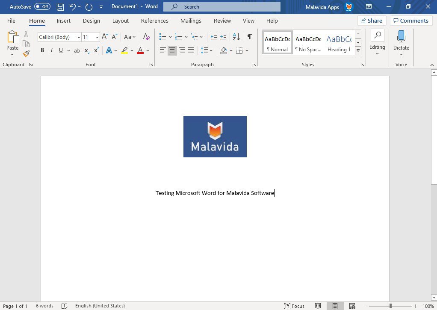Toggle Italic formatting
Viewport: 437px width, 310px height.
[52, 50]
